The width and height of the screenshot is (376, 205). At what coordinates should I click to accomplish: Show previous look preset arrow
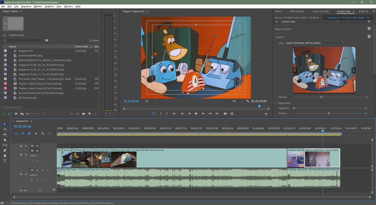(295, 70)
